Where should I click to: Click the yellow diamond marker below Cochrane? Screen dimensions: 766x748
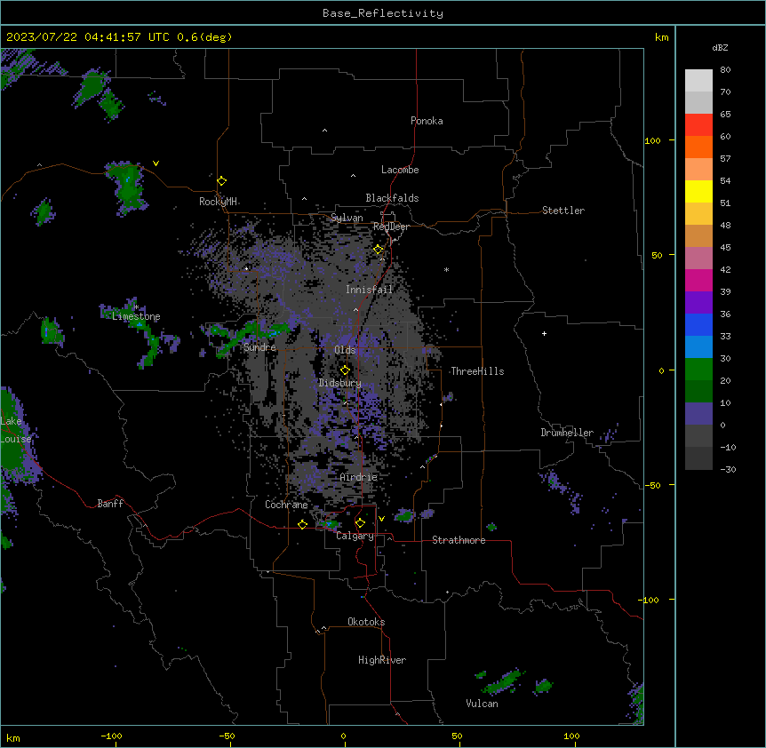coord(302,524)
